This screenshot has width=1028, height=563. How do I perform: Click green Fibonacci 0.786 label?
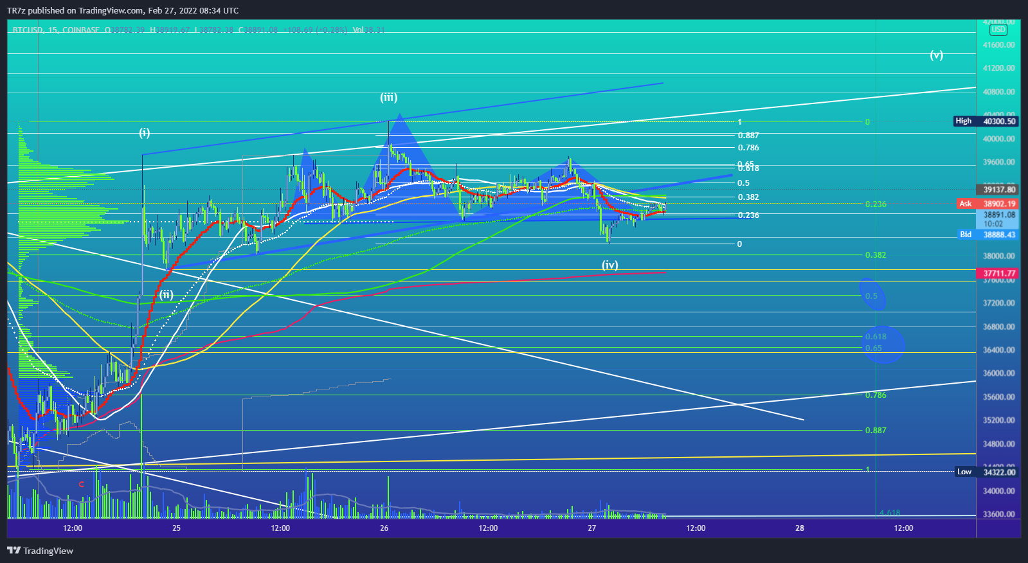(876, 395)
